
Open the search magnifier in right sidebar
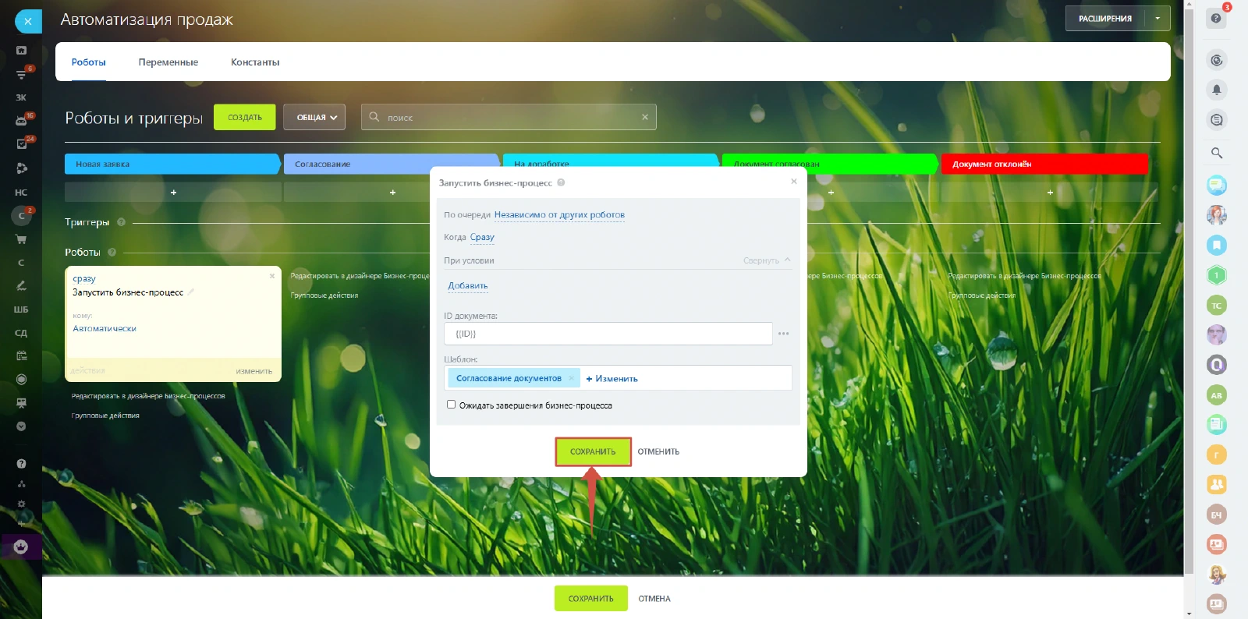coord(1216,153)
